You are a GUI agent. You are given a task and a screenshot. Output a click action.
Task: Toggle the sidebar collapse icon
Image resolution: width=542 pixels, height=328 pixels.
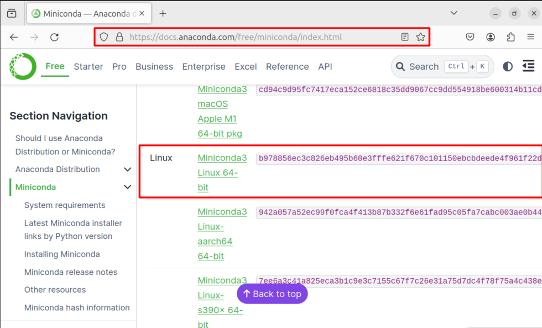(x=529, y=66)
